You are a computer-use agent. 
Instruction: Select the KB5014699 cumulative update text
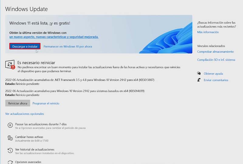coord(75,91)
